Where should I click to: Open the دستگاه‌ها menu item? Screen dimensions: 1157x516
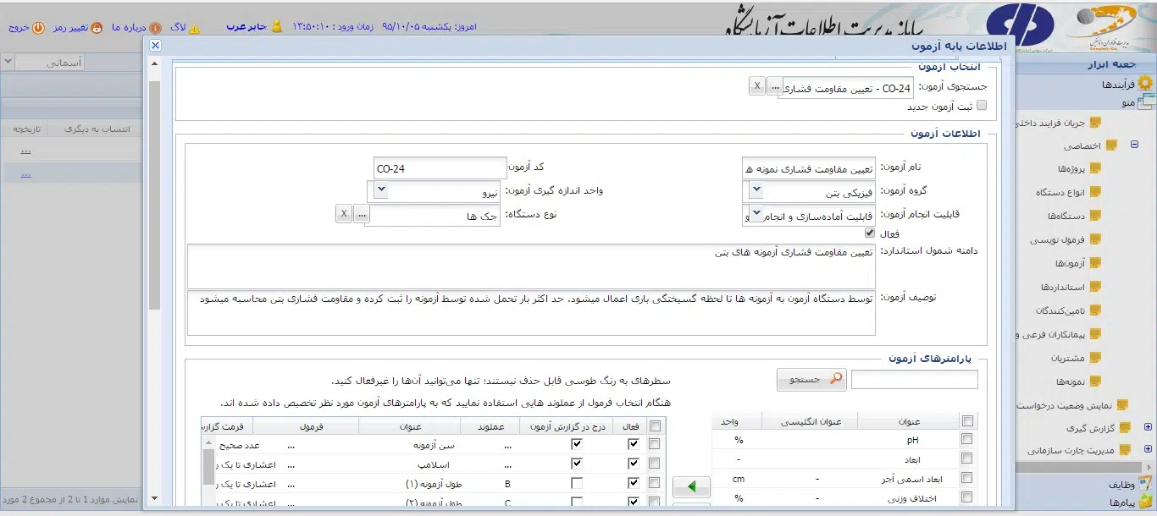point(1066,216)
